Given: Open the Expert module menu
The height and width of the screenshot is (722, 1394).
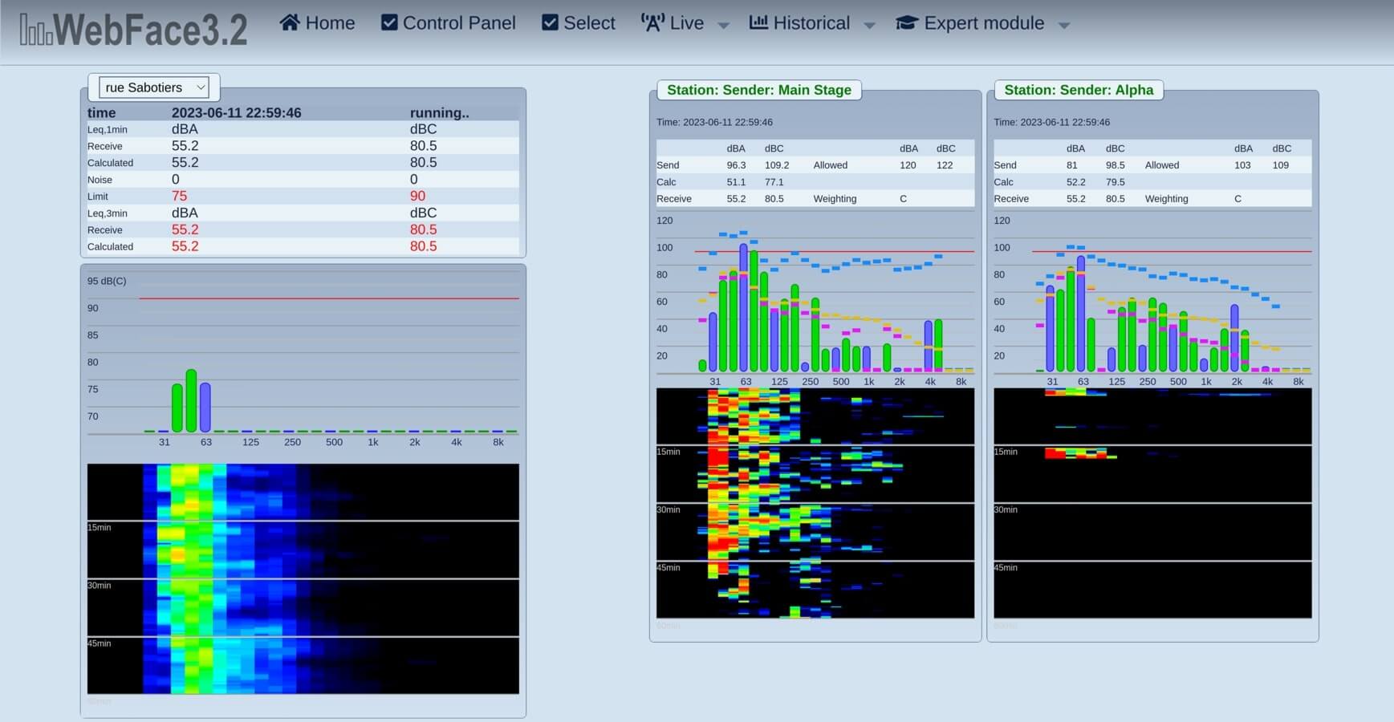Looking at the screenshot, I should coord(982,22).
